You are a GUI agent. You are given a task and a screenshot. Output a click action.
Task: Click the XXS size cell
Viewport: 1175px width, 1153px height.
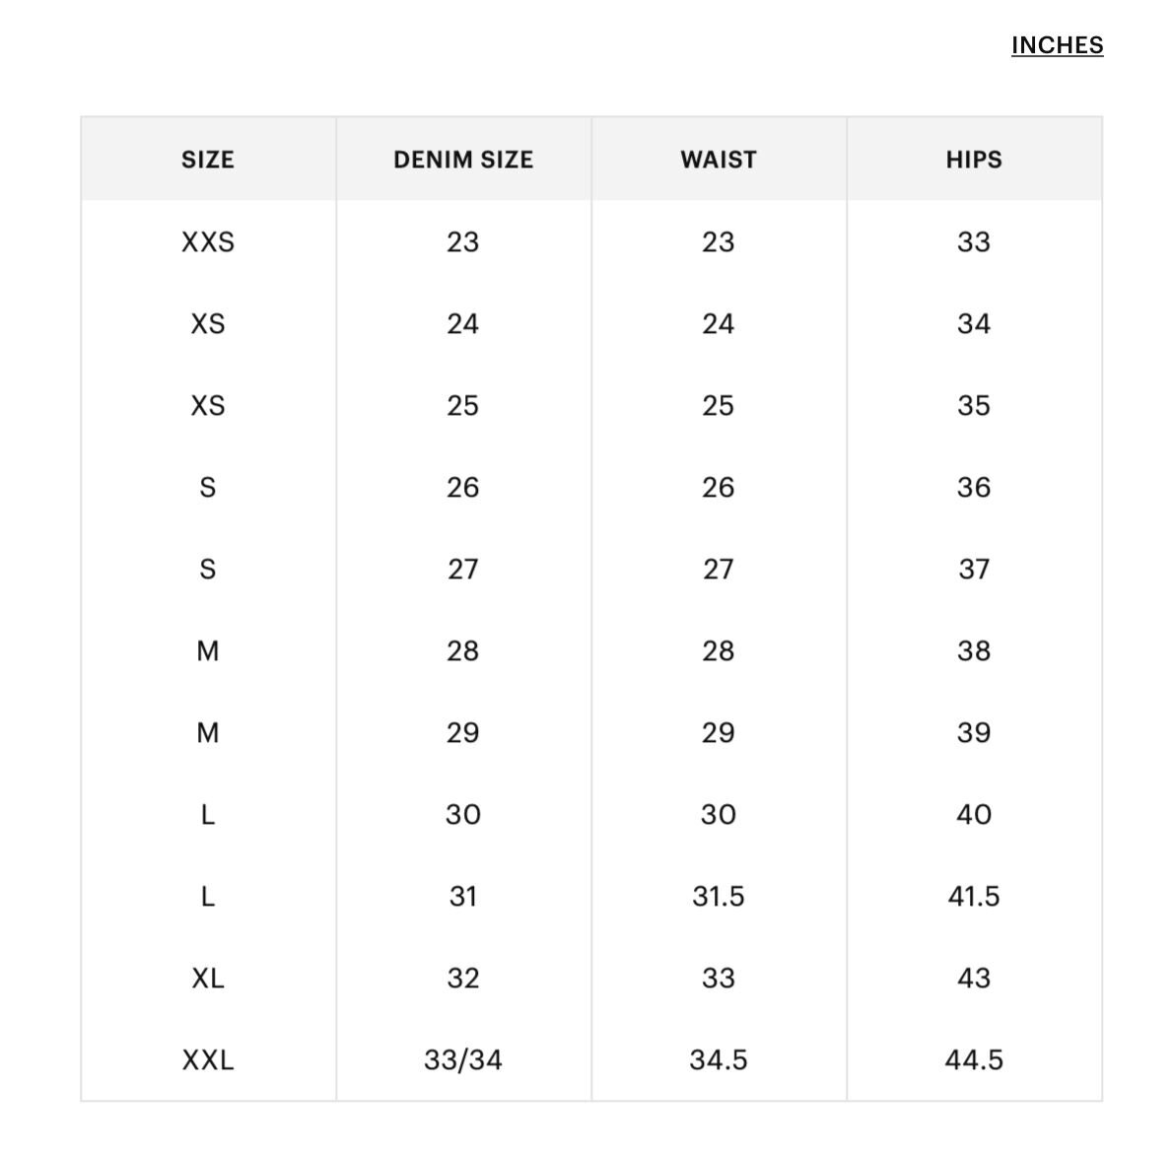point(208,241)
